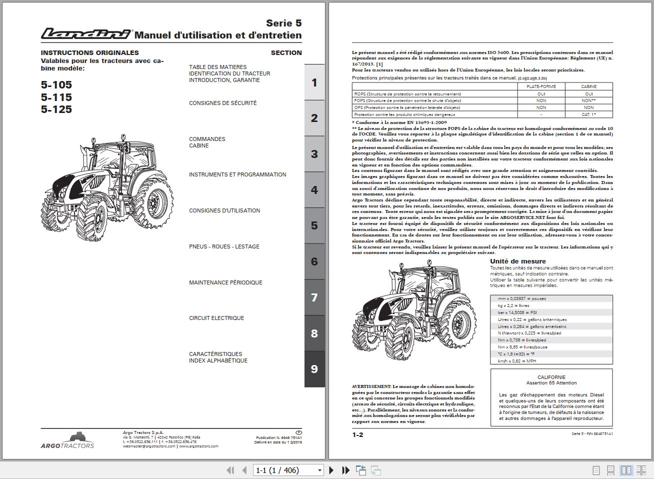The height and width of the screenshot is (479, 654).
Task: Click tractor model 5-105
Action: 56,85
